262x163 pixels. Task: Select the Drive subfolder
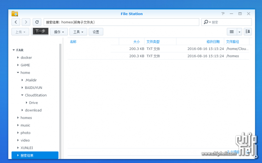click(33, 102)
